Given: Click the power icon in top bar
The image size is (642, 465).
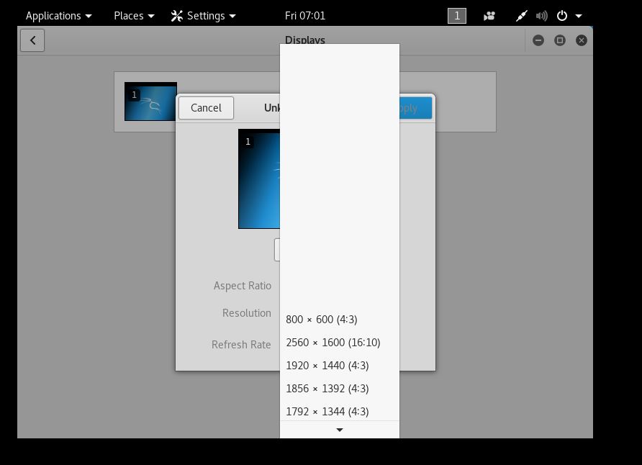Looking at the screenshot, I should pos(562,16).
